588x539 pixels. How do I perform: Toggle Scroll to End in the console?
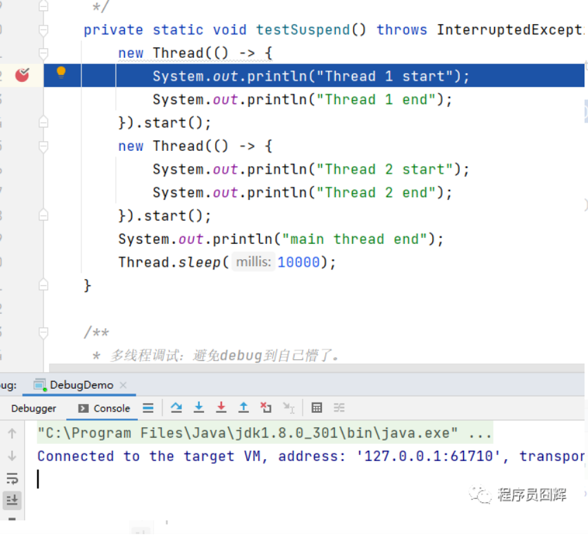pos(12,500)
